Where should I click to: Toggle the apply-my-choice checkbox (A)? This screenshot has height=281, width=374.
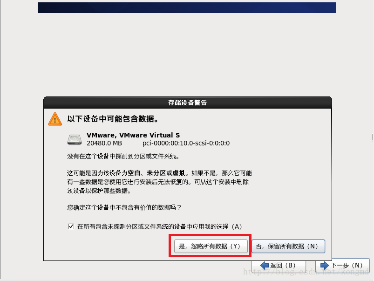[x=71, y=226]
